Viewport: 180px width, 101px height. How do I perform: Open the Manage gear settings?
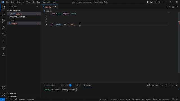point(3,94)
